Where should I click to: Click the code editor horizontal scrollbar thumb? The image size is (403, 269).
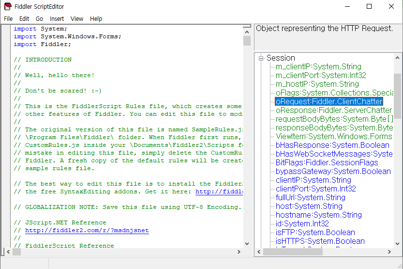[16, 252]
